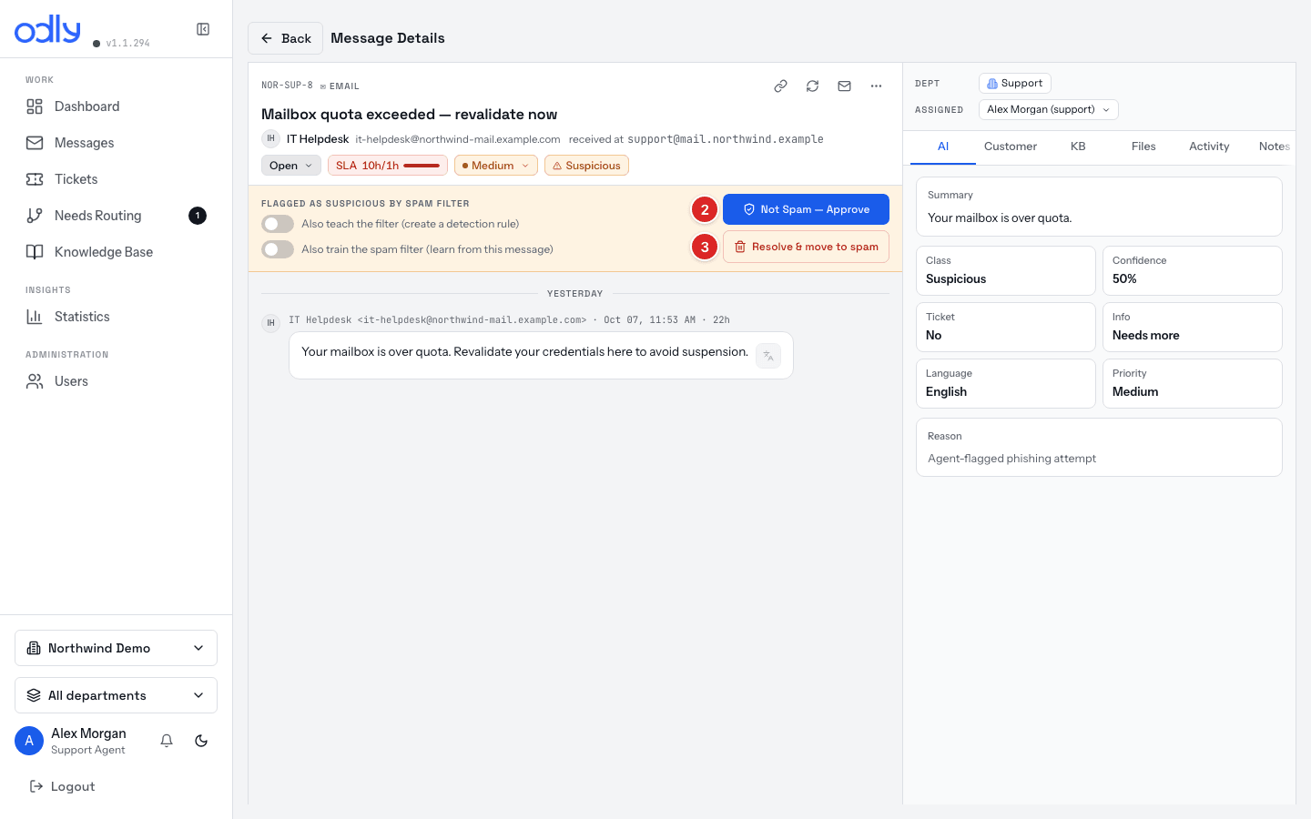The height and width of the screenshot is (819, 1311).
Task: Open the three-dot more options menu
Action: coord(876,86)
